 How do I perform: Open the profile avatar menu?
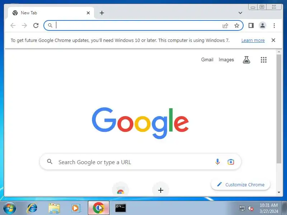point(263,25)
